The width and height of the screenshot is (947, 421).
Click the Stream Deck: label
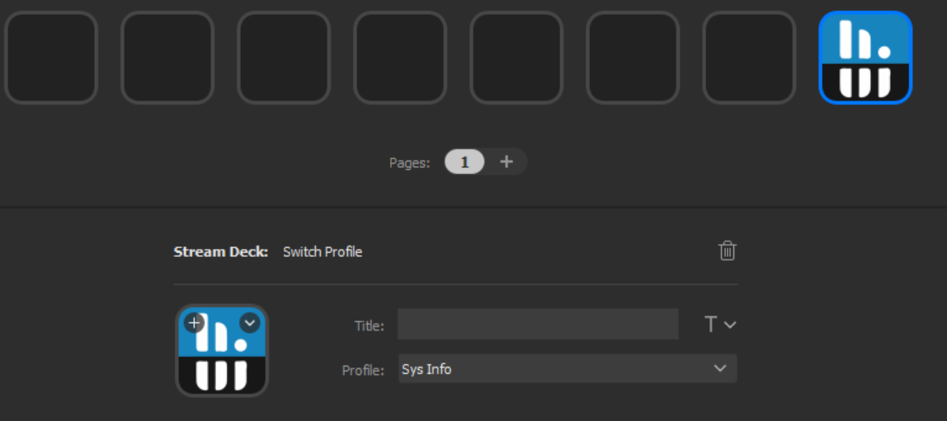pos(221,252)
